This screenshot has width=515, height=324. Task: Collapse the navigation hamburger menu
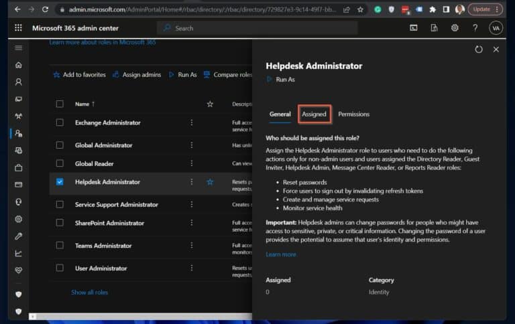pos(19,48)
